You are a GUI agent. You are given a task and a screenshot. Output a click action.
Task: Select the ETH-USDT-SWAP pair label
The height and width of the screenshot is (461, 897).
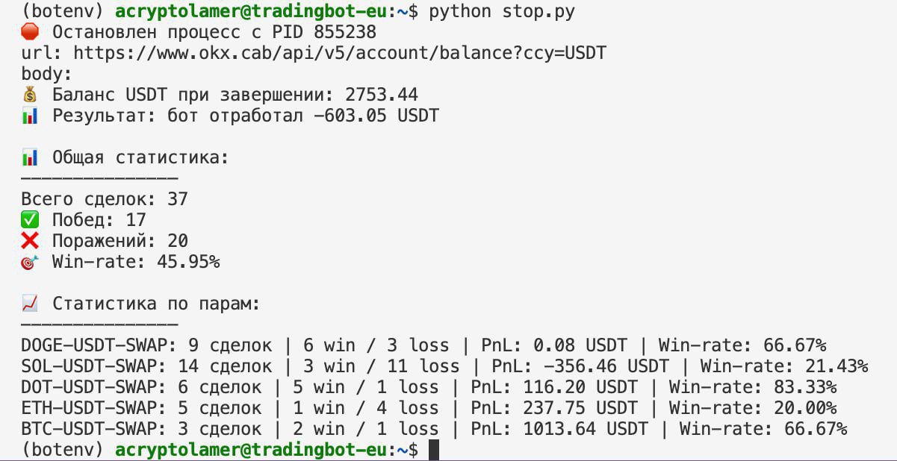pyautogui.click(x=89, y=408)
